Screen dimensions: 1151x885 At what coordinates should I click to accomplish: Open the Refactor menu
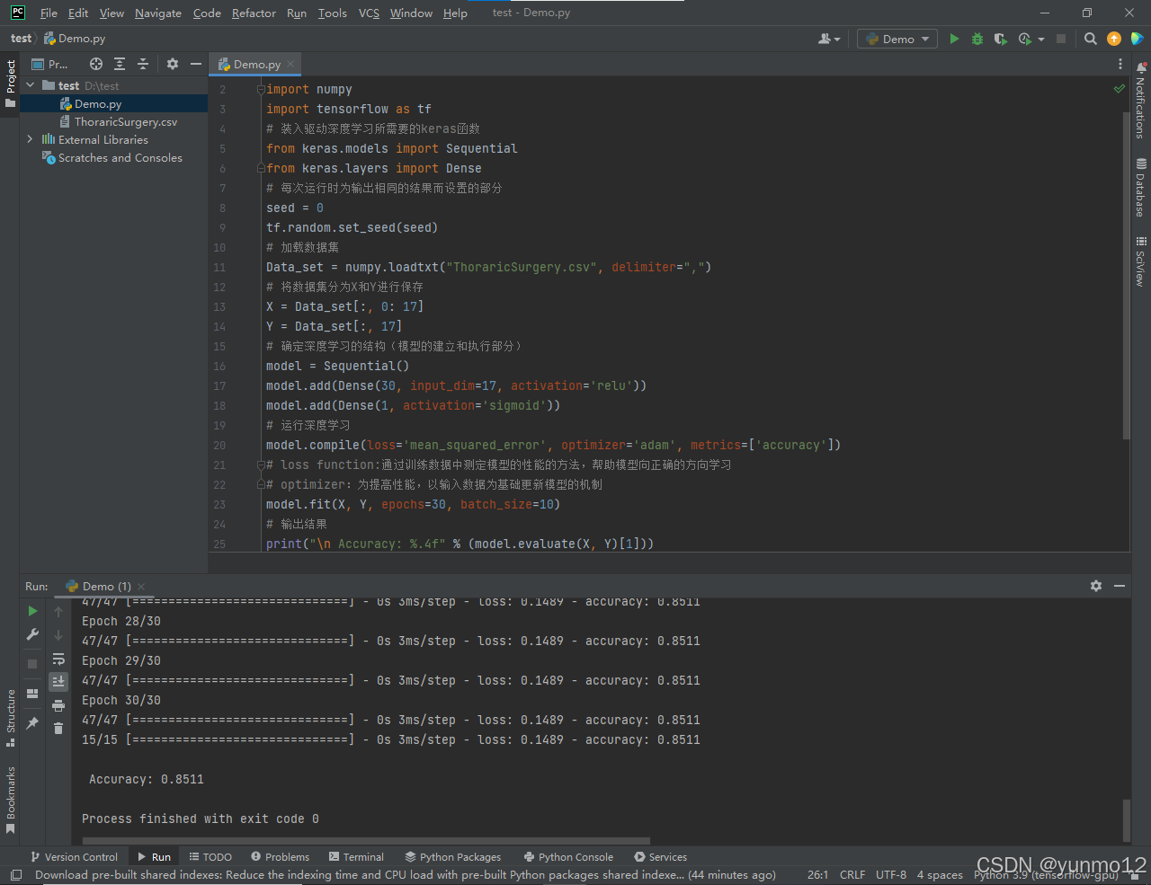click(x=254, y=13)
